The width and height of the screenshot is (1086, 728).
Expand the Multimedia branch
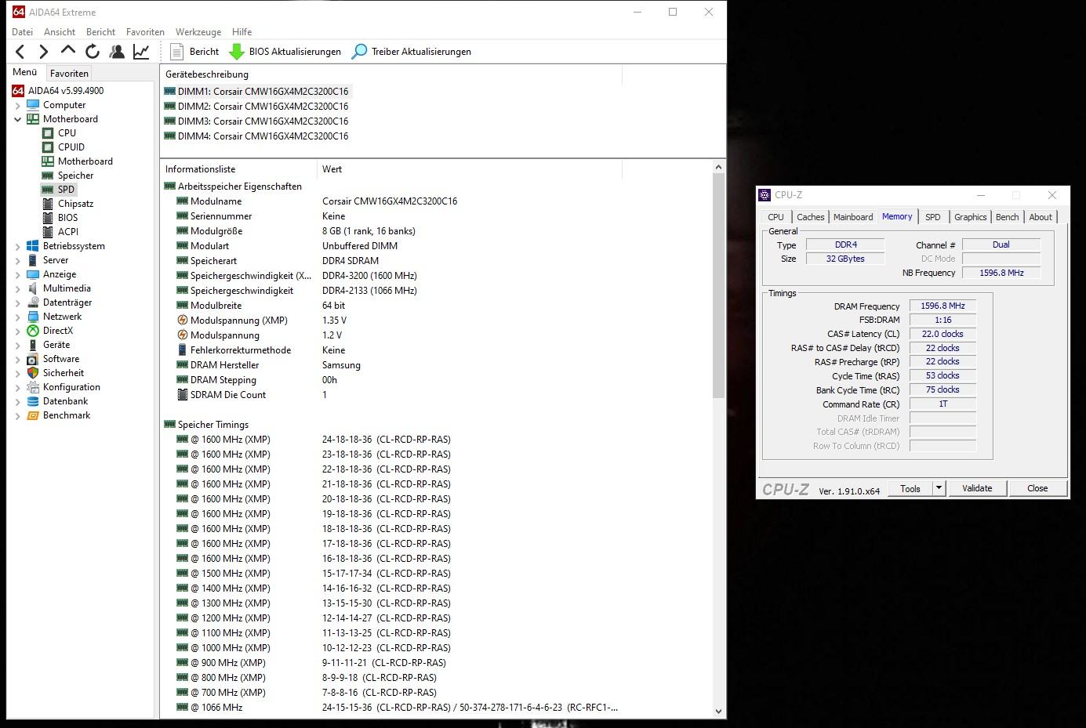18,288
